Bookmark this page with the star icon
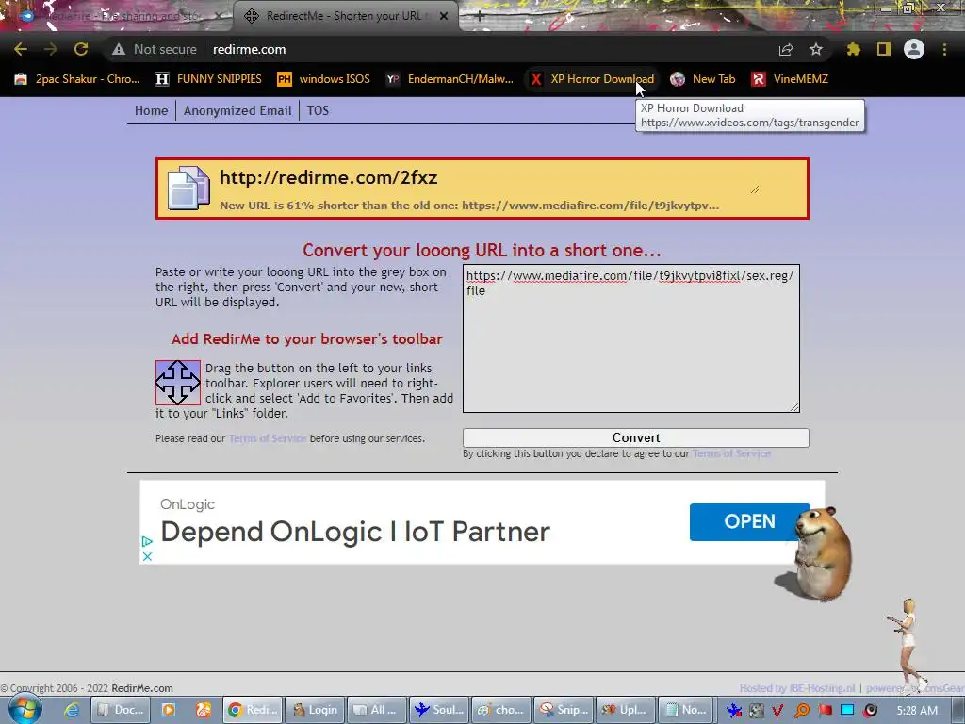 point(816,49)
